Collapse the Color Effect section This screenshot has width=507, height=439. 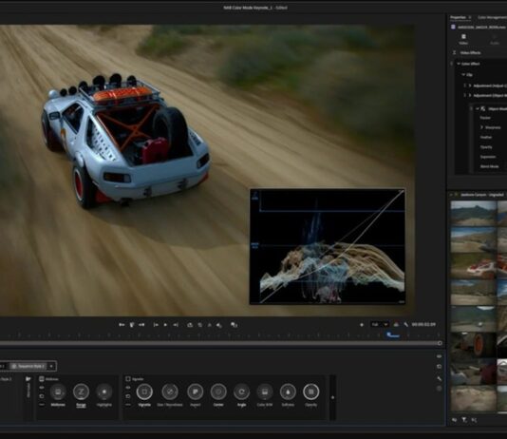pos(459,64)
